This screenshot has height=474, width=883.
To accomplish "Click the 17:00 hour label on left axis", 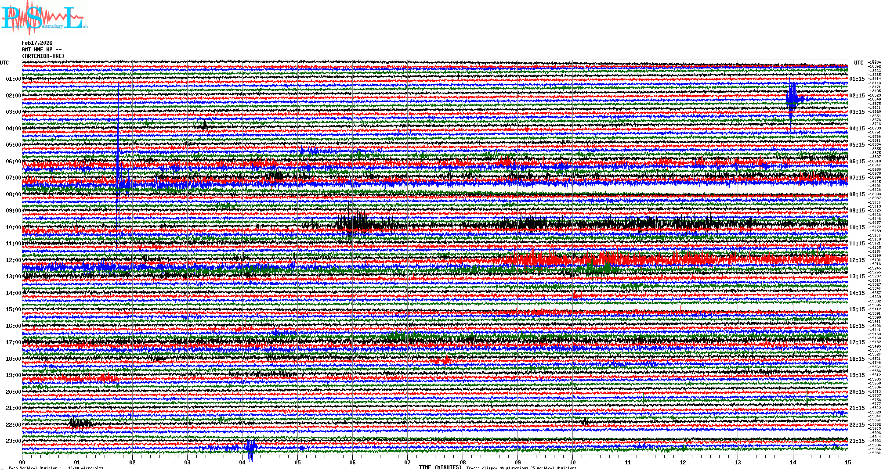I will click(13, 342).
